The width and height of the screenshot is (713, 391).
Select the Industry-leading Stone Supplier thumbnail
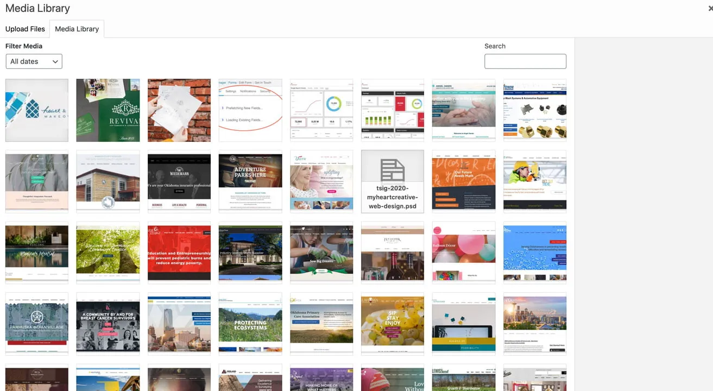click(x=250, y=253)
